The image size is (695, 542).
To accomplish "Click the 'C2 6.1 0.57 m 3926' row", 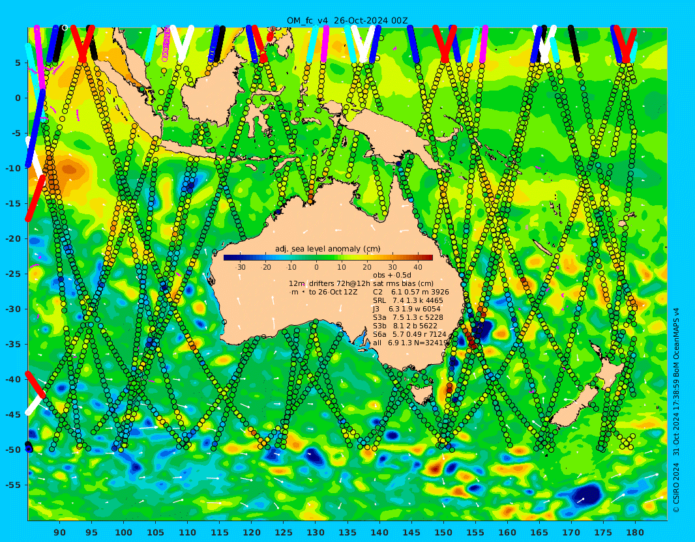I will coord(411,292).
